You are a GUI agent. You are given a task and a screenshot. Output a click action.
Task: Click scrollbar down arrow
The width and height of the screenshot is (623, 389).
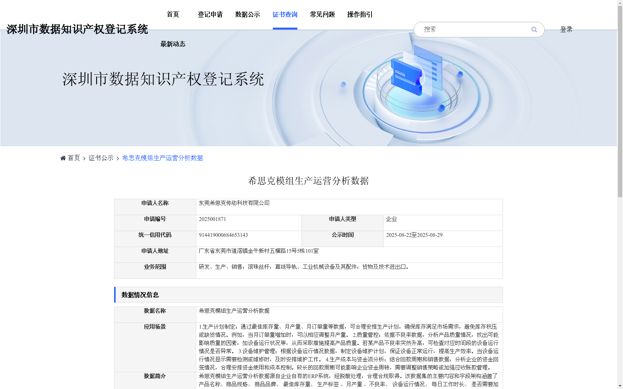[x=620, y=386]
